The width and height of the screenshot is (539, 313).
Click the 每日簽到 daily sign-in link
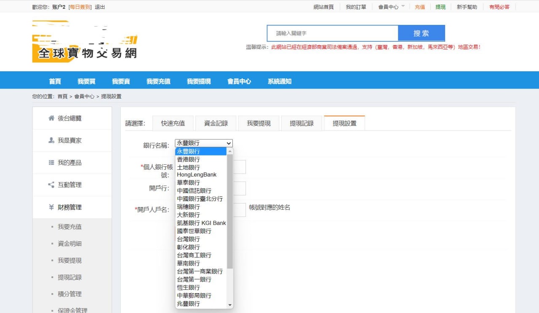[x=80, y=7]
